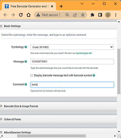This screenshot has height=138, width=121.
Task: Open the Symbology Code 39 HIBC dropdown
Action: coord(72,47)
